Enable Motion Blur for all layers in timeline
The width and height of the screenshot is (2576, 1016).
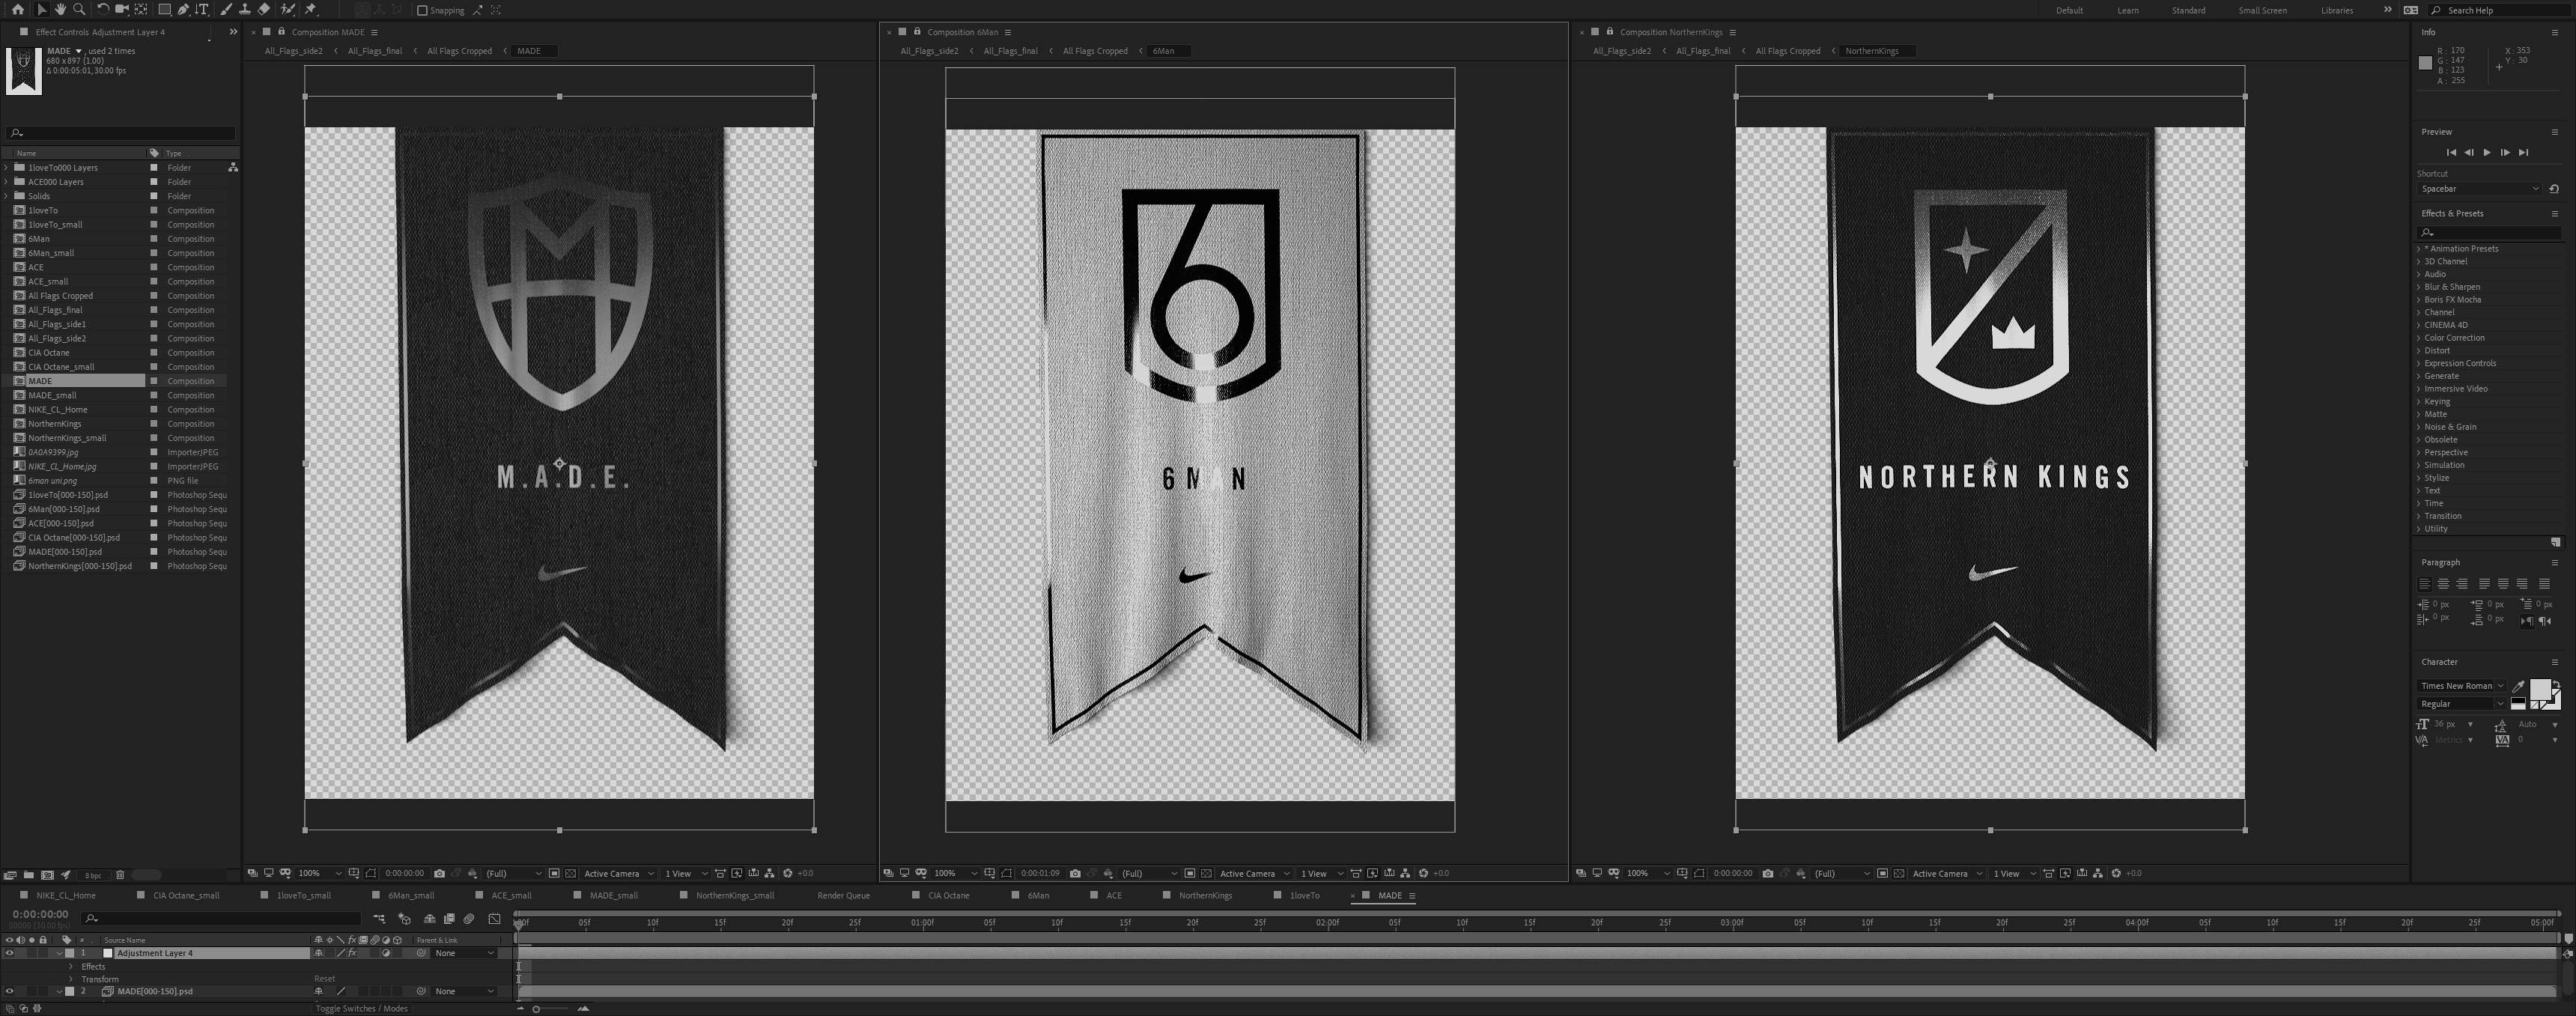[469, 918]
